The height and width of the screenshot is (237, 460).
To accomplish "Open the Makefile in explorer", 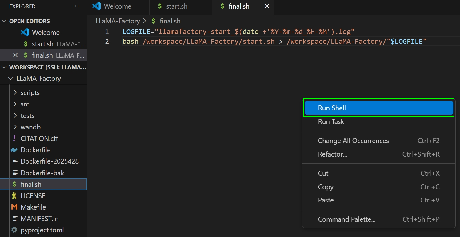I will (x=33, y=207).
